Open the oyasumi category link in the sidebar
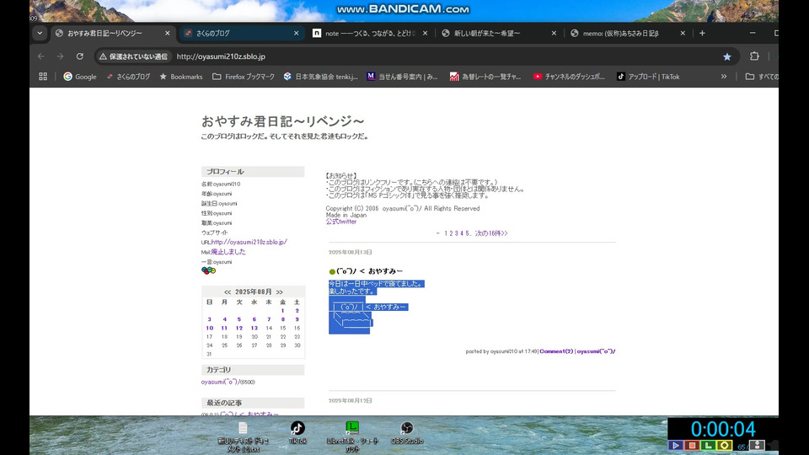This screenshot has height=455, width=809. pos(221,382)
